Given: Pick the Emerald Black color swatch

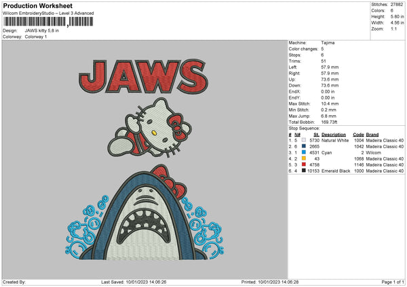Looking at the screenshot, I should (x=304, y=171).
